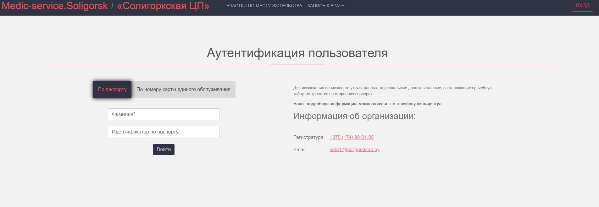Click the ВХОД login button
The image size is (599, 207).
(x=582, y=6)
